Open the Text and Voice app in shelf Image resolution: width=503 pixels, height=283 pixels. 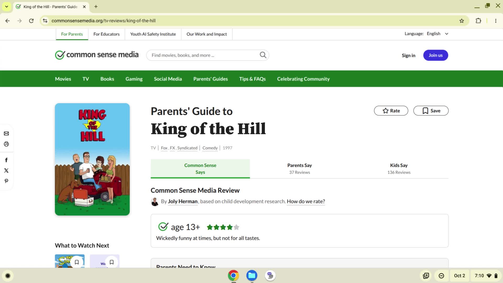tap(270, 276)
